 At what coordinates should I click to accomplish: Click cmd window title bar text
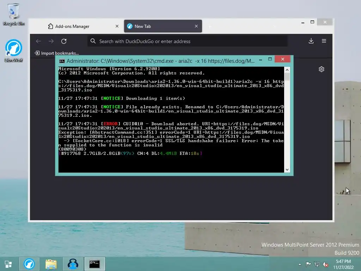[x=160, y=61]
